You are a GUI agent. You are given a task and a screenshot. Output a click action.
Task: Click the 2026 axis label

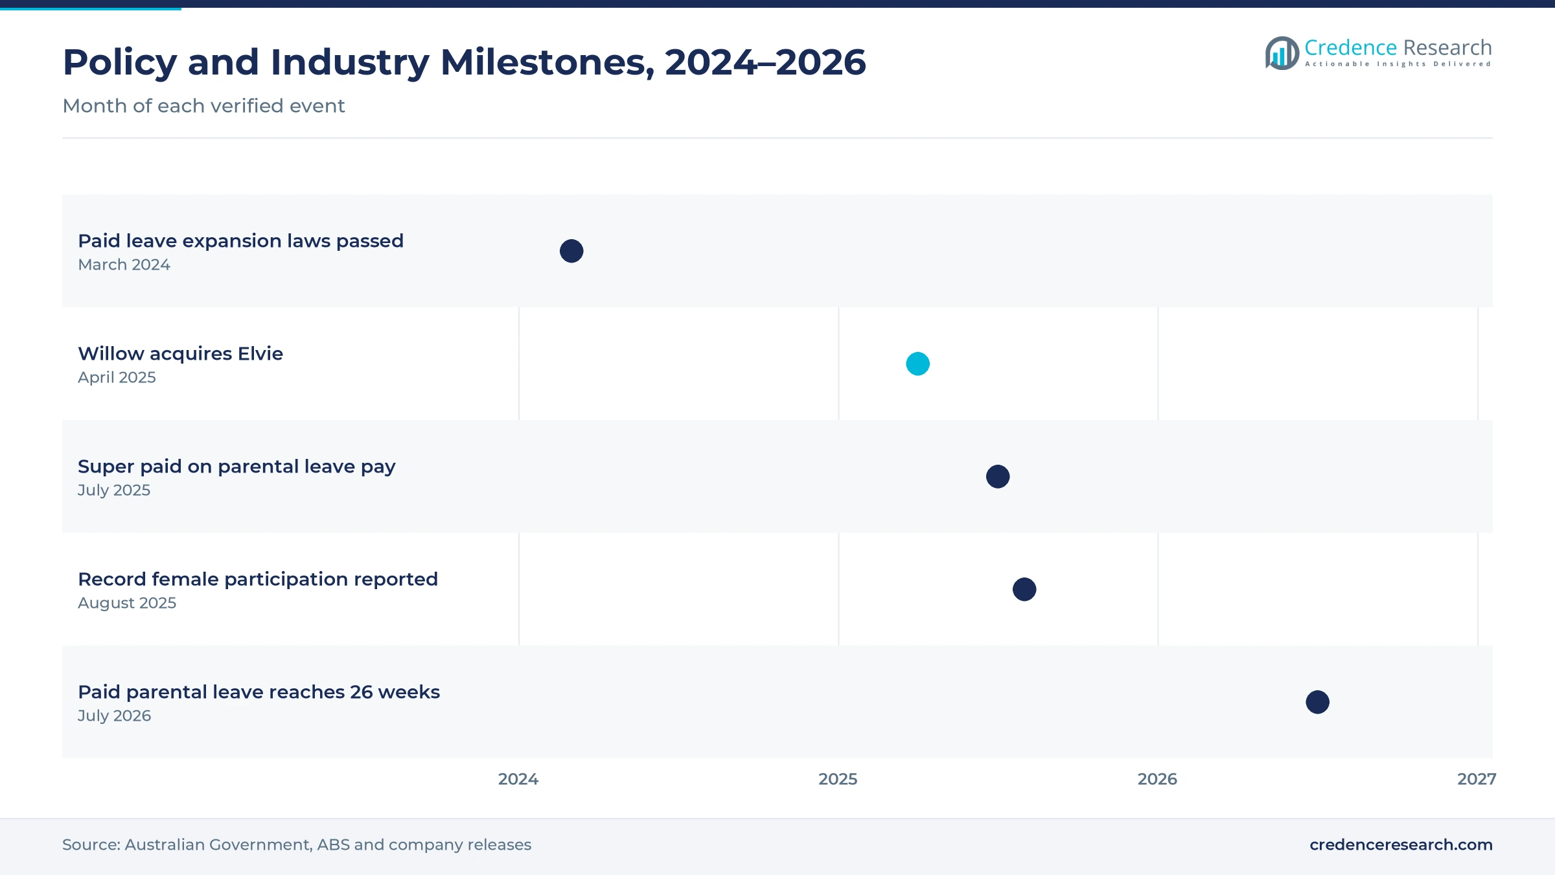click(1157, 779)
